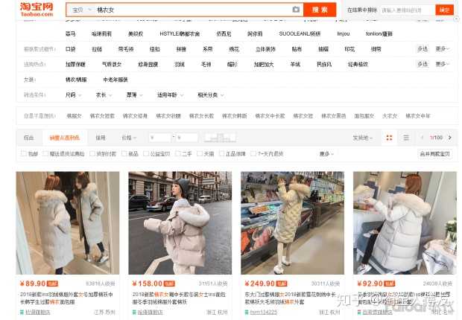This screenshot has height=320, width=462.
Task: Tick the 公益宝贝 checkbox
Action: click(146, 153)
